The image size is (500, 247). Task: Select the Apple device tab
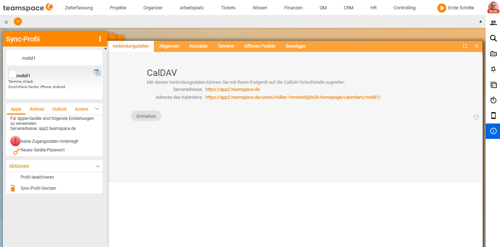(16, 109)
